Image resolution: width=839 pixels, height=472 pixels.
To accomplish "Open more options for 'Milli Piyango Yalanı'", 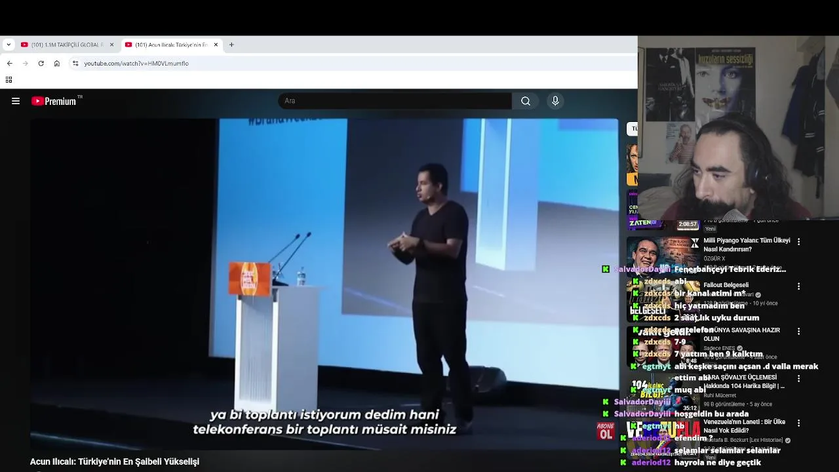I will pos(798,242).
